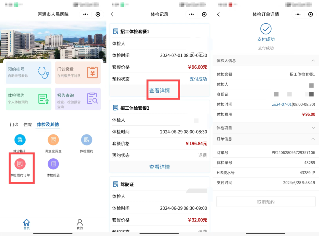Tap the ¥96.00元 package price
The height and width of the screenshot is (236, 319).
[x=197, y=67]
